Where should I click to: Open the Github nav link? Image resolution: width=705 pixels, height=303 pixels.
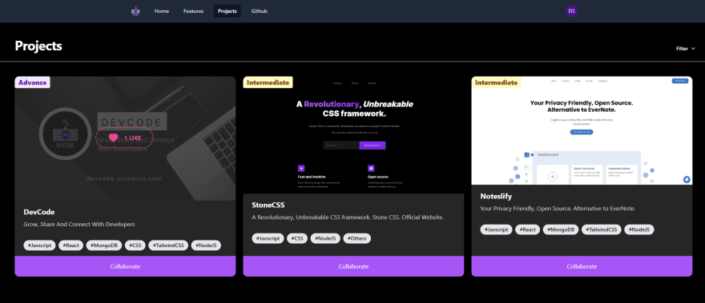pyautogui.click(x=260, y=11)
